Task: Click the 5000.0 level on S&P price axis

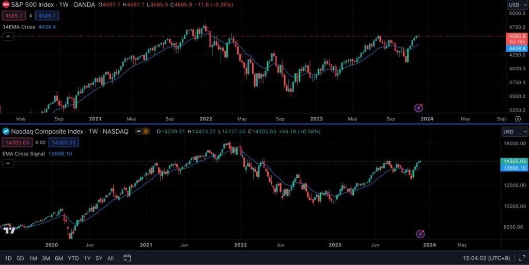Action: 517,13
